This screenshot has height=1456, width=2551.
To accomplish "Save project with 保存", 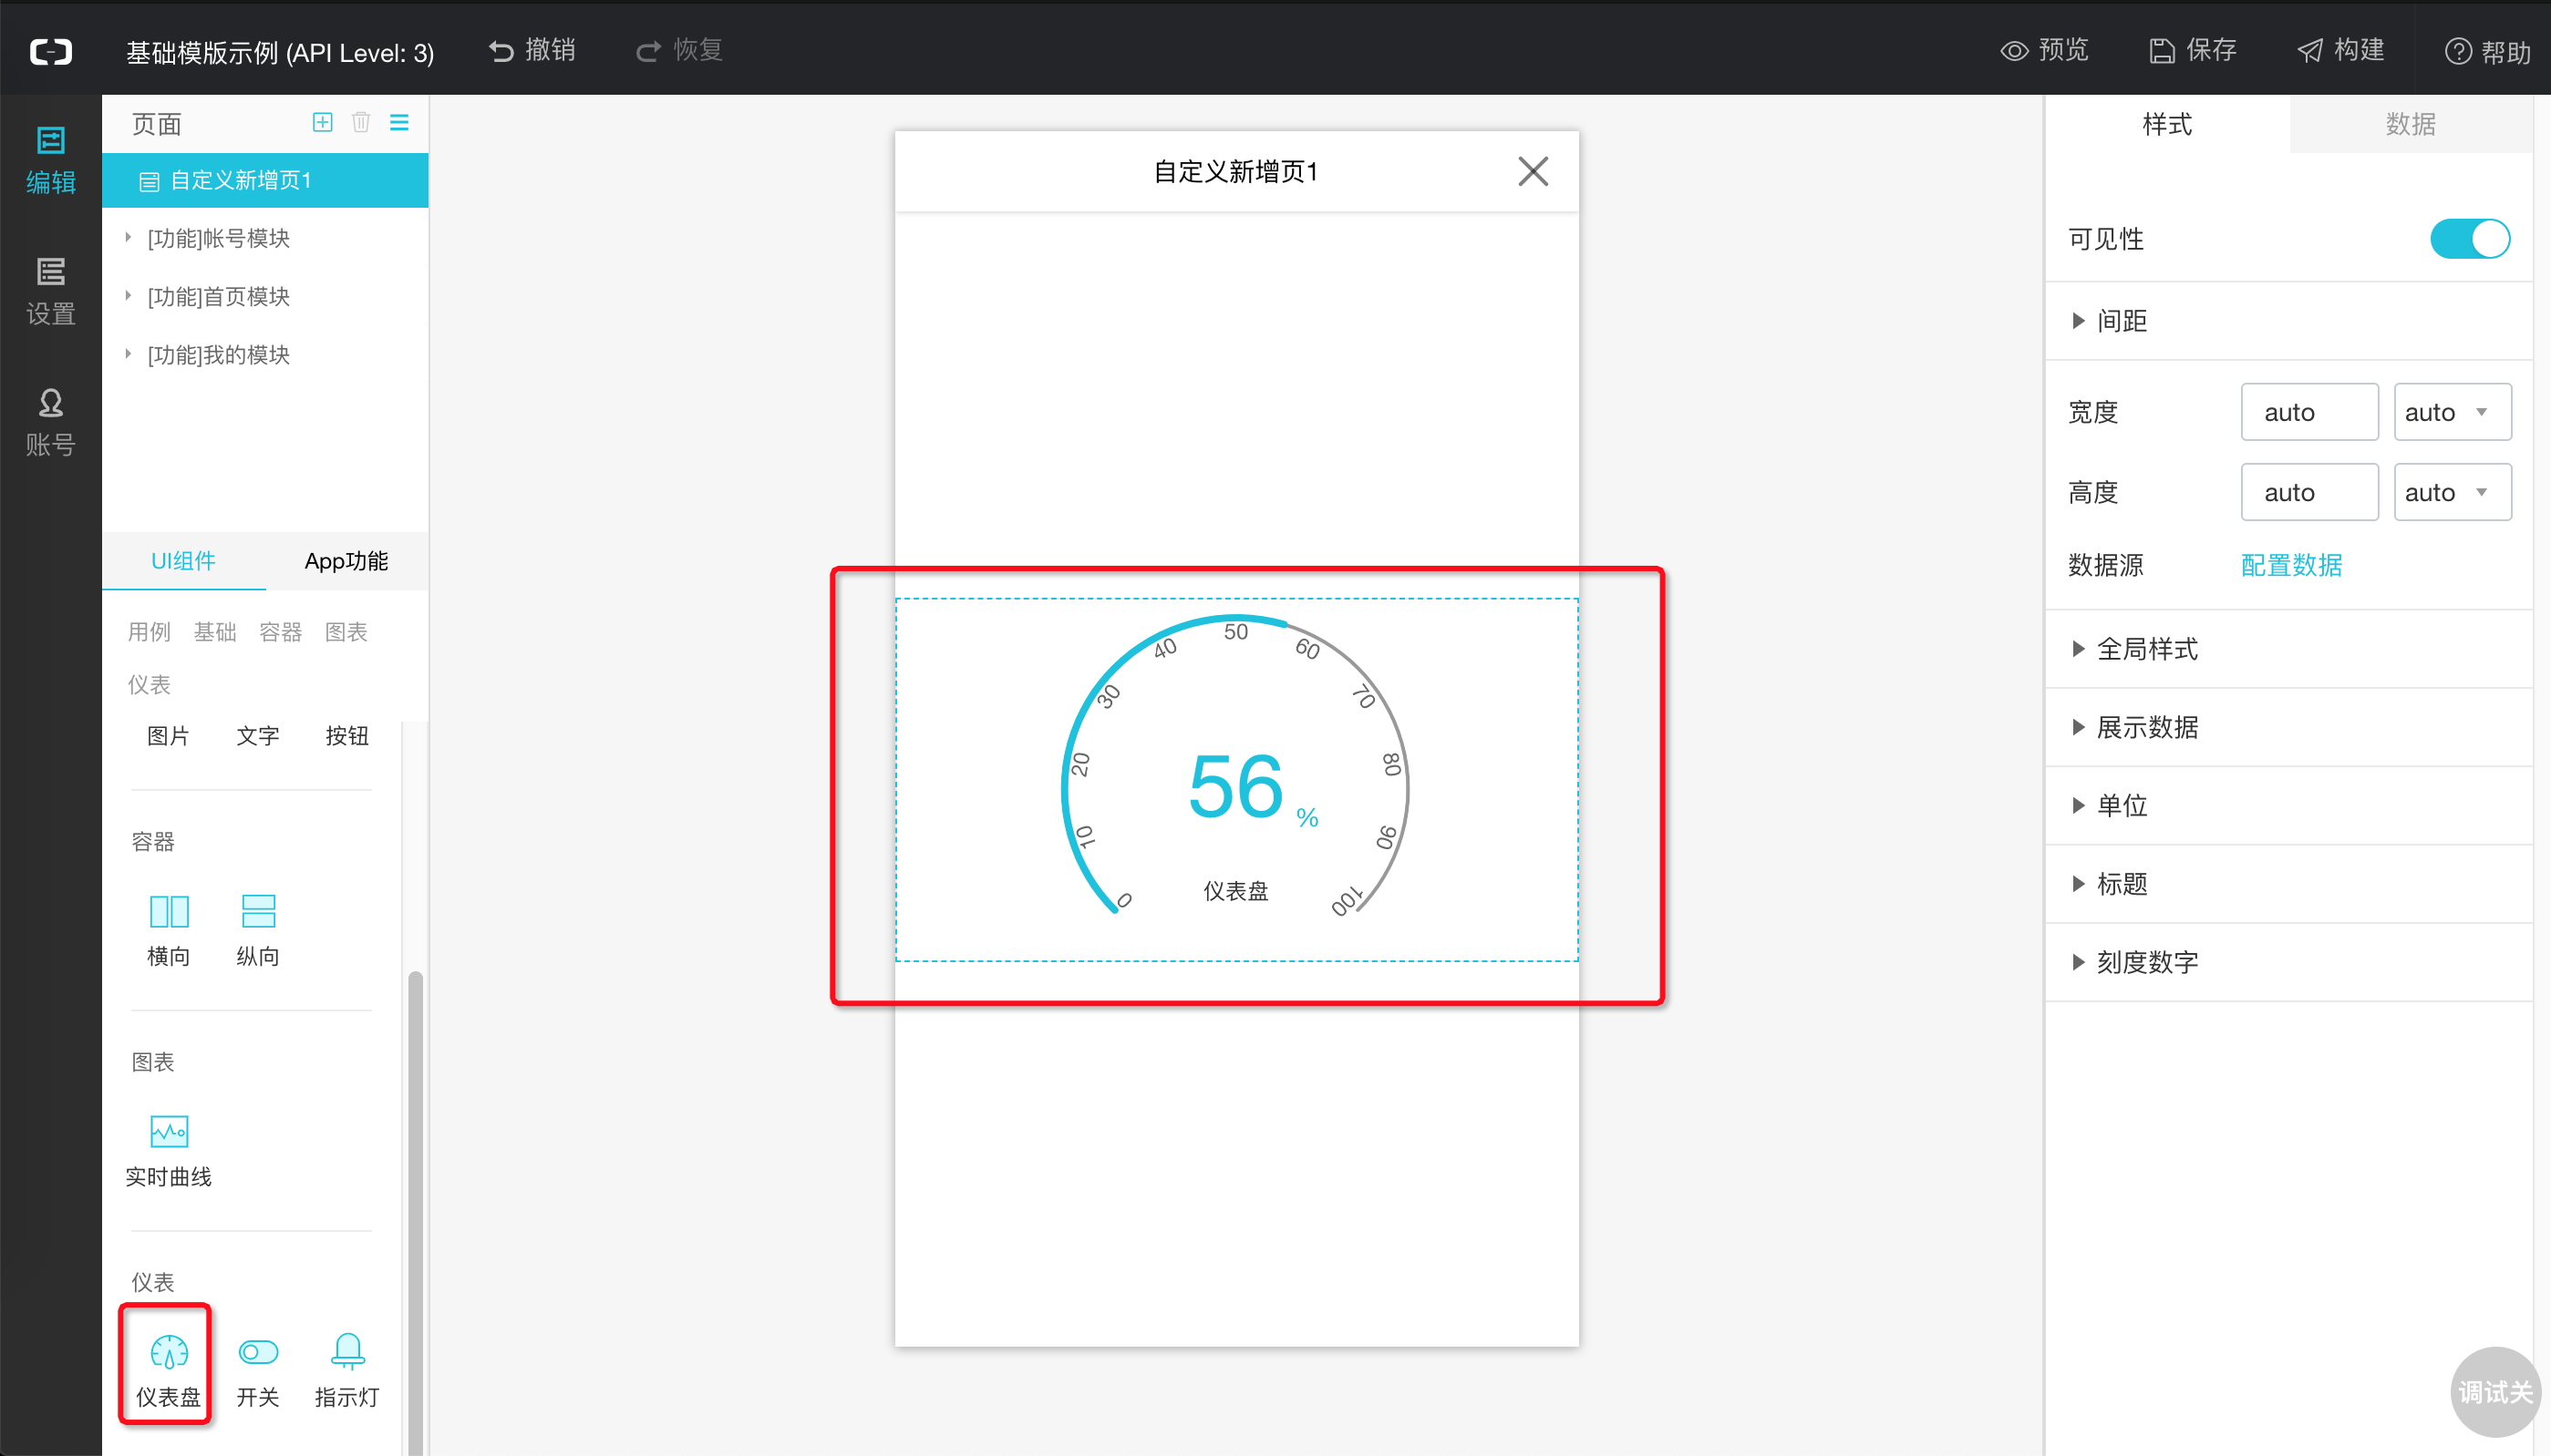I will tap(2193, 50).
